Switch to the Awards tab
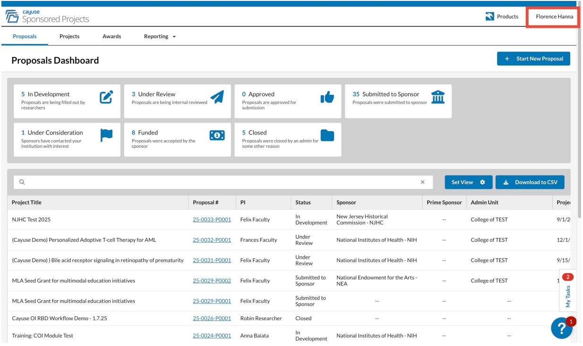The width and height of the screenshot is (583, 346). point(111,36)
